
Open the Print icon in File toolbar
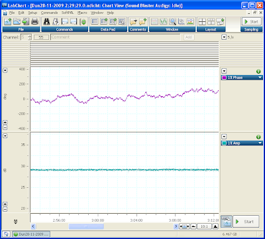click(x=35, y=22)
